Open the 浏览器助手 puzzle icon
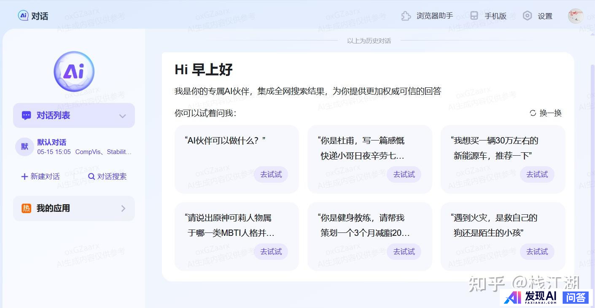This screenshot has height=308, width=595. click(x=406, y=16)
